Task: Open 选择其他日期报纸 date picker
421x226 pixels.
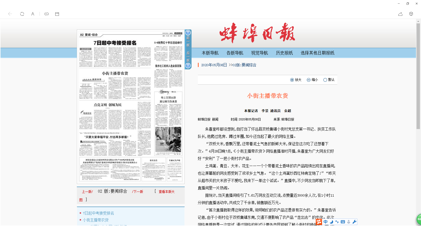Action: pos(317,53)
